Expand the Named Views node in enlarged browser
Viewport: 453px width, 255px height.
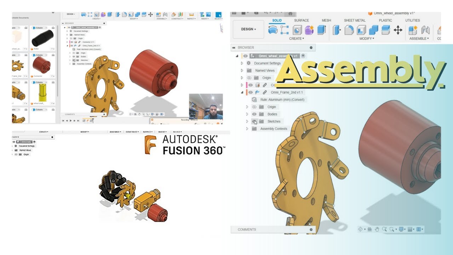pyautogui.click(x=242, y=70)
